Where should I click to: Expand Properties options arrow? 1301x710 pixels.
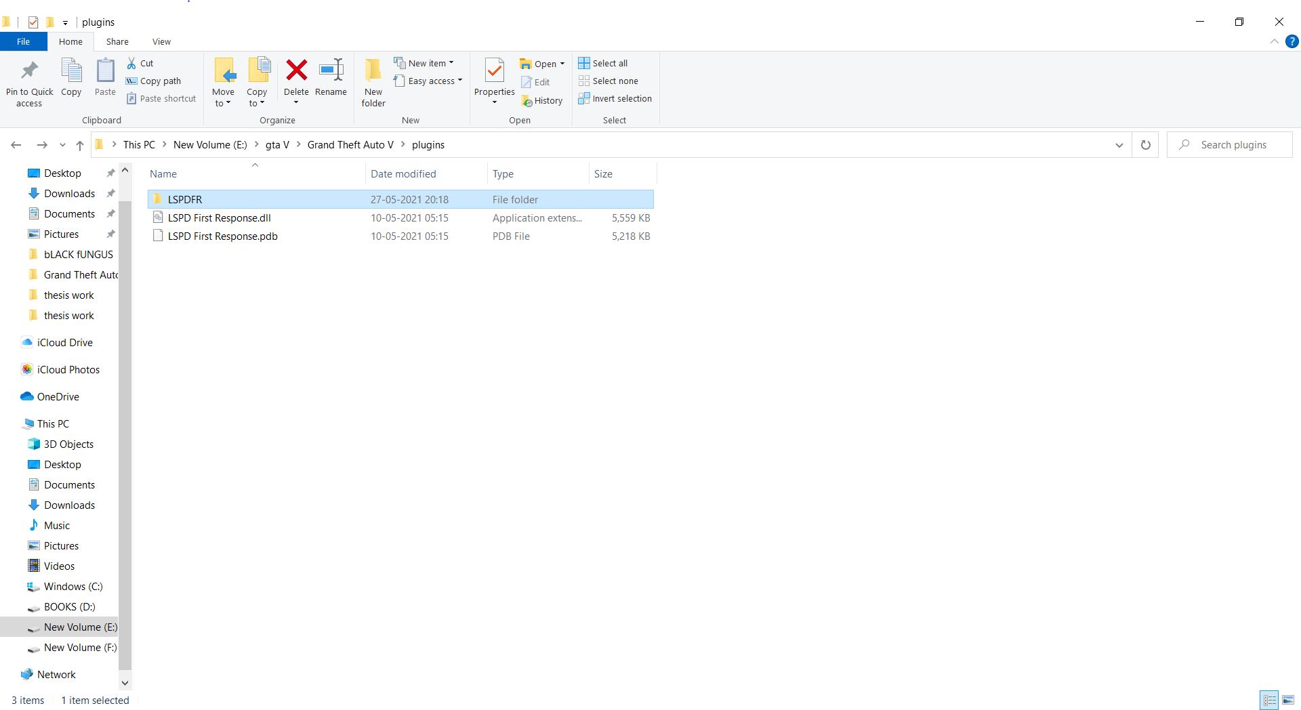point(495,103)
